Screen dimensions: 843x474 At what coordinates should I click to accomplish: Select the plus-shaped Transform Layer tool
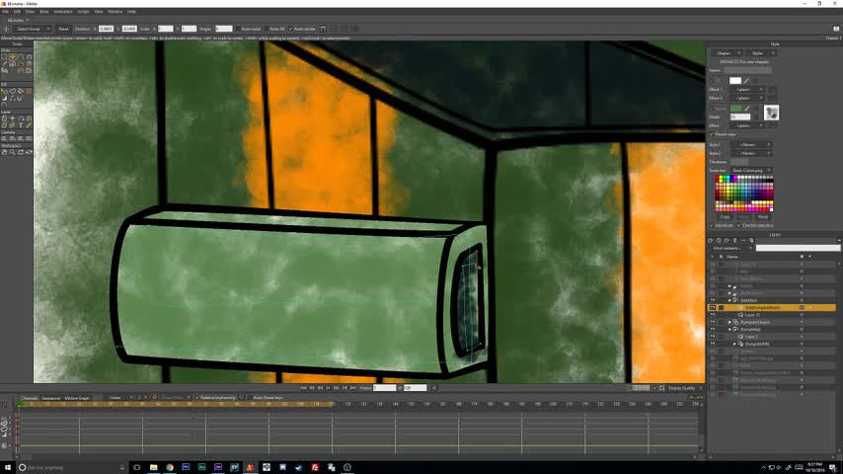click(x=13, y=118)
